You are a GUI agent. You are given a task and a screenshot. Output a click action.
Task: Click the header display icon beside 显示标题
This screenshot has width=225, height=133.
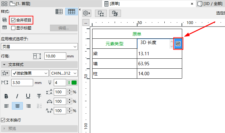[x=4, y=27]
